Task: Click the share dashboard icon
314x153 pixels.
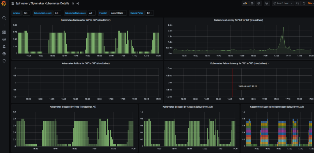Action: pos(78,3)
